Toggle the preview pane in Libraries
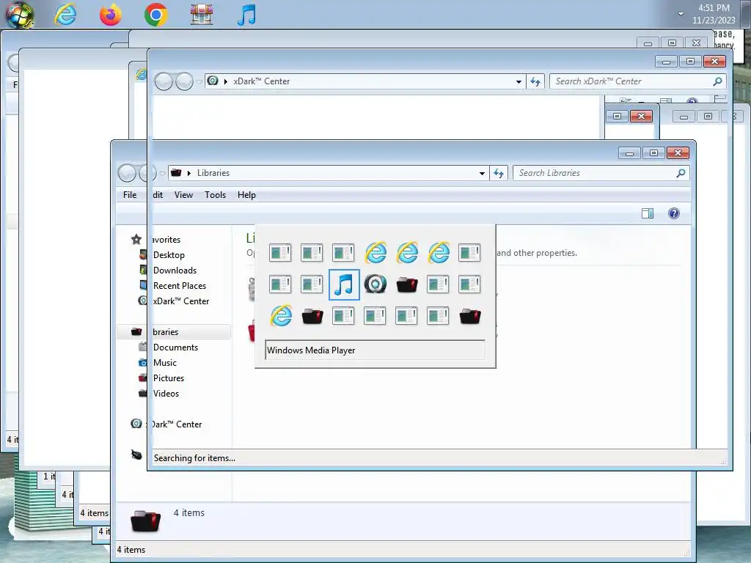 point(648,213)
